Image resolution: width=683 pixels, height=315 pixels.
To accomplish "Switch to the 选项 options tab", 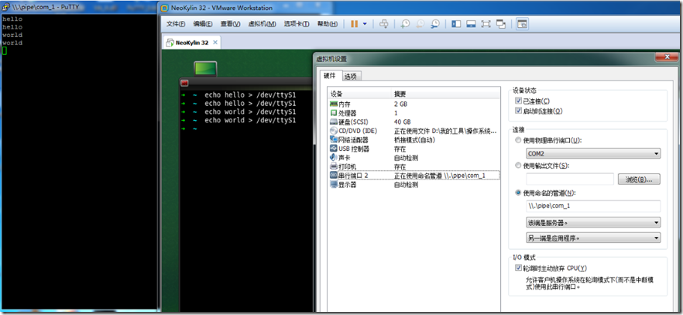I will point(351,76).
